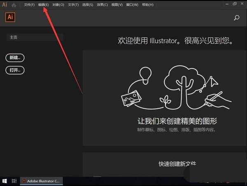Expand the 选择(S) menu
This screenshot has width=247, height=186.
(88, 5)
